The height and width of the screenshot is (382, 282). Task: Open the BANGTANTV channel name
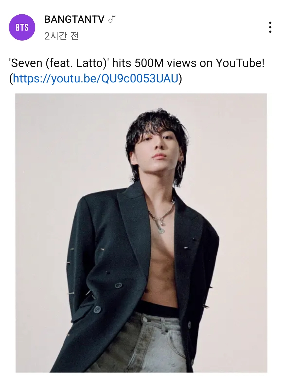click(x=74, y=19)
